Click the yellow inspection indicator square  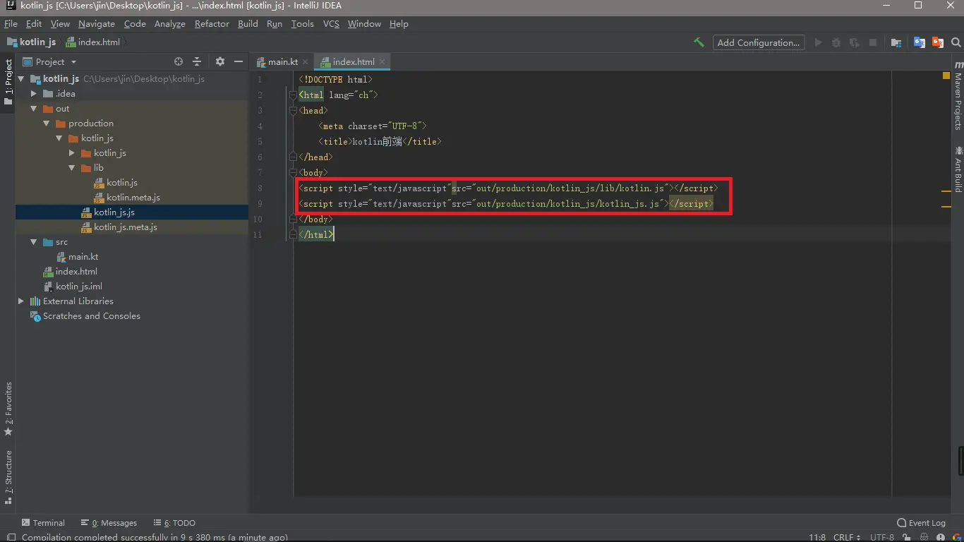[946, 75]
